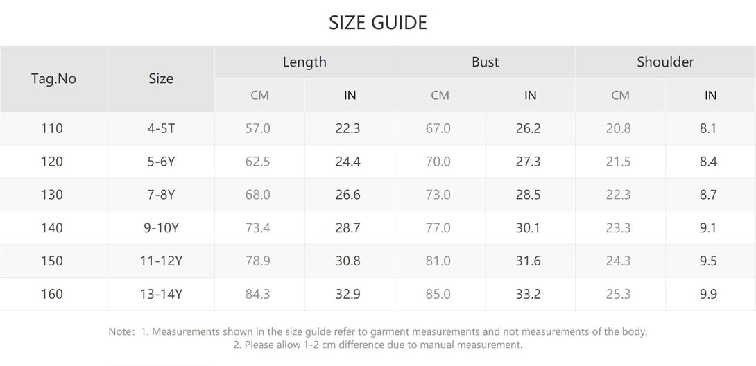
Task: Click the 57.0 length value
Action: coord(258,128)
